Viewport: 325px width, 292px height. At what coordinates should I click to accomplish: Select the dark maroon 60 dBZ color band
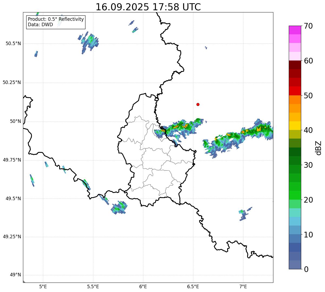(295, 65)
